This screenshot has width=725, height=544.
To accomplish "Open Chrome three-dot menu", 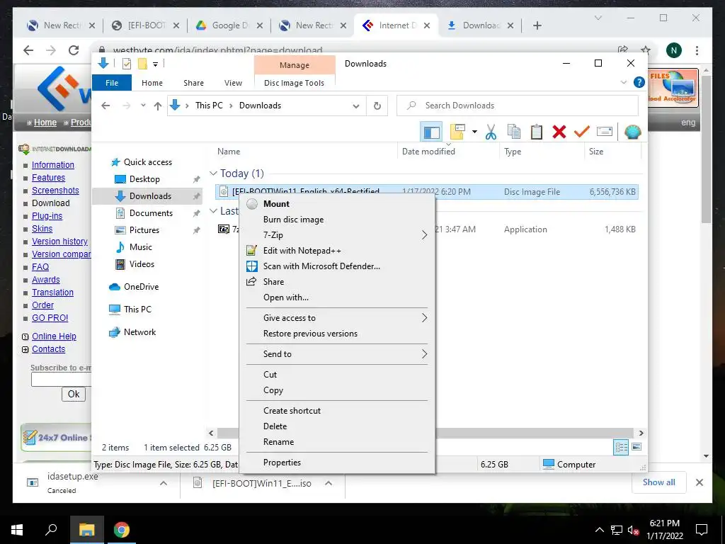I will click(x=697, y=50).
